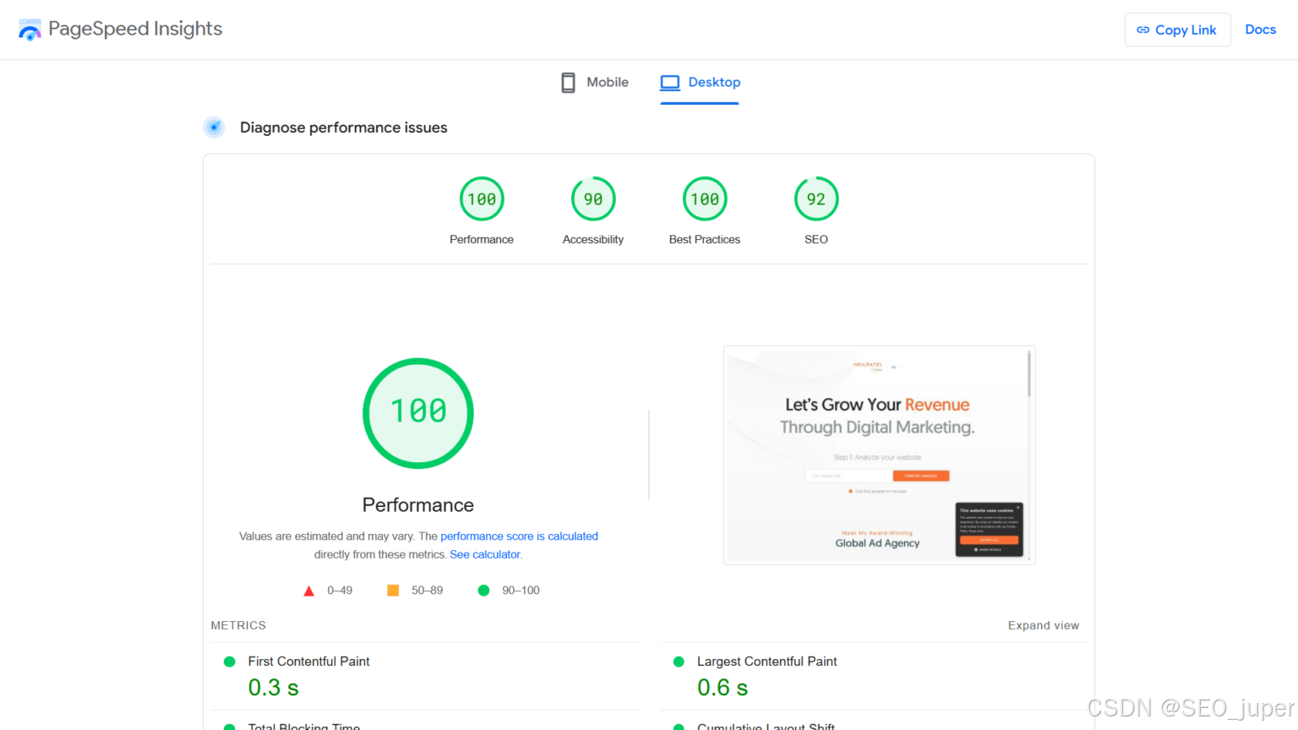The image size is (1298, 730).
Task: Click the METRICS section label
Action: [238, 625]
